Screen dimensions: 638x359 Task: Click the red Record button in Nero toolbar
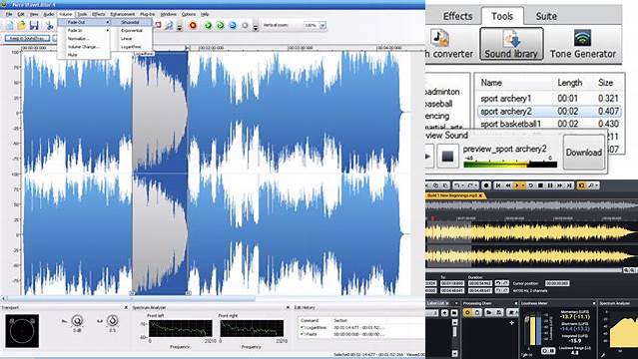click(193, 25)
